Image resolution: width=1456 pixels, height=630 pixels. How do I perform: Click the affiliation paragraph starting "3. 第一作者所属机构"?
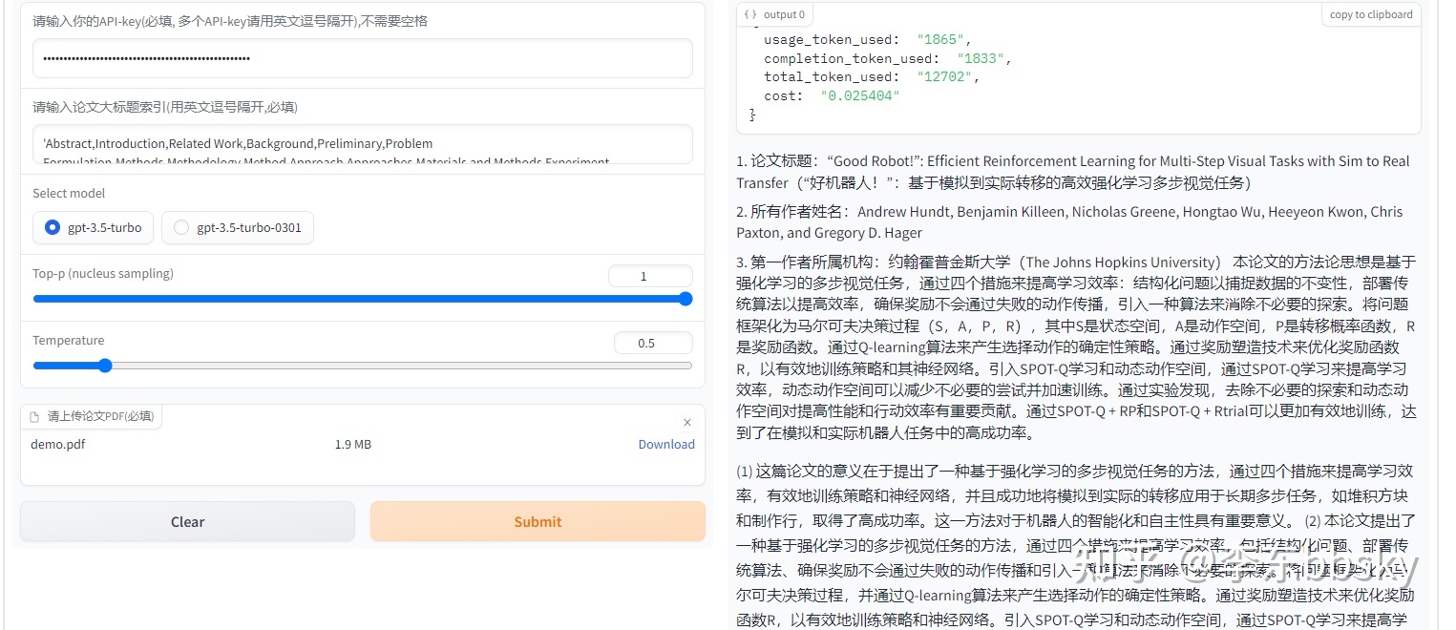1077,347
